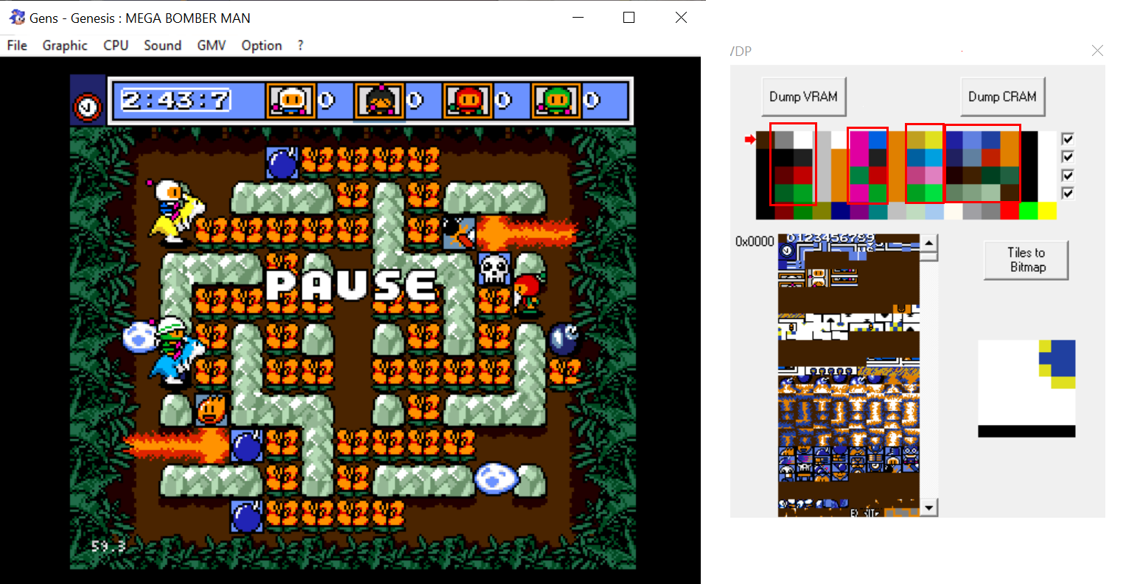The height and width of the screenshot is (584, 1123).
Task: Click the Gens app icon in the title bar
Action: point(17,17)
